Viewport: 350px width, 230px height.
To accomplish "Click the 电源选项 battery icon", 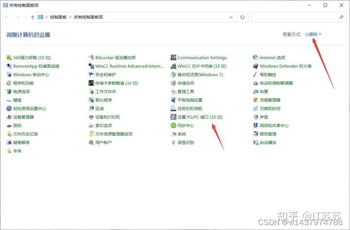I will (x=9, y=92).
